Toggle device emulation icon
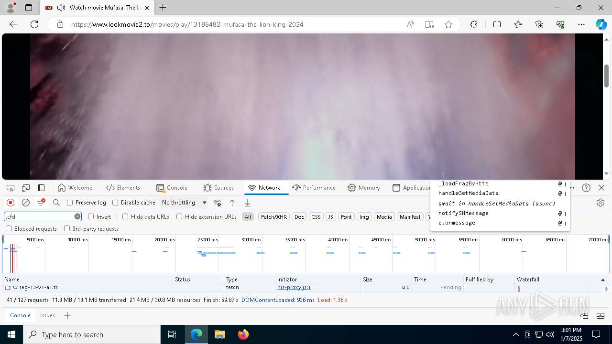Screen dimensions: 612x344 coord(26,188)
